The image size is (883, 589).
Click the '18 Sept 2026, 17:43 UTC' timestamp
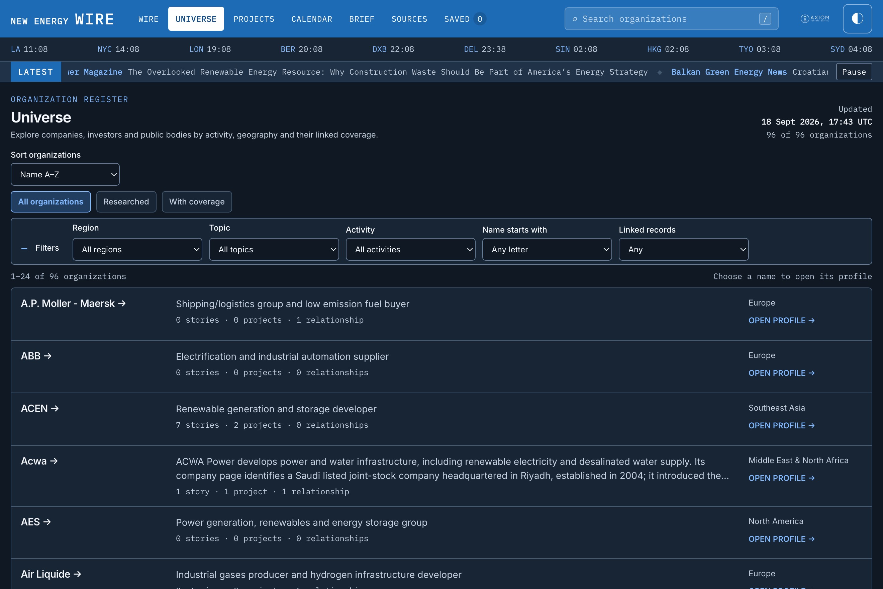[816, 122]
